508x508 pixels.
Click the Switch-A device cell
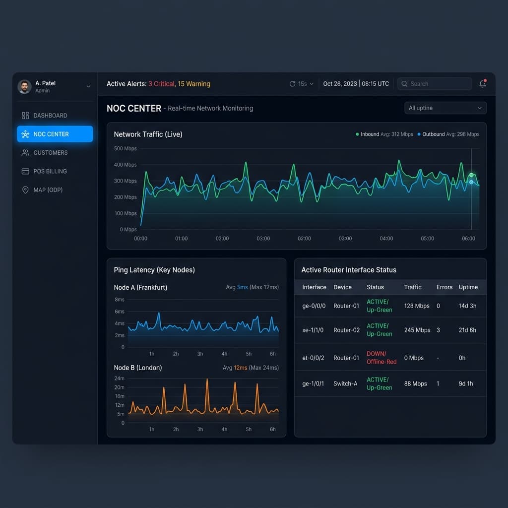(345, 383)
